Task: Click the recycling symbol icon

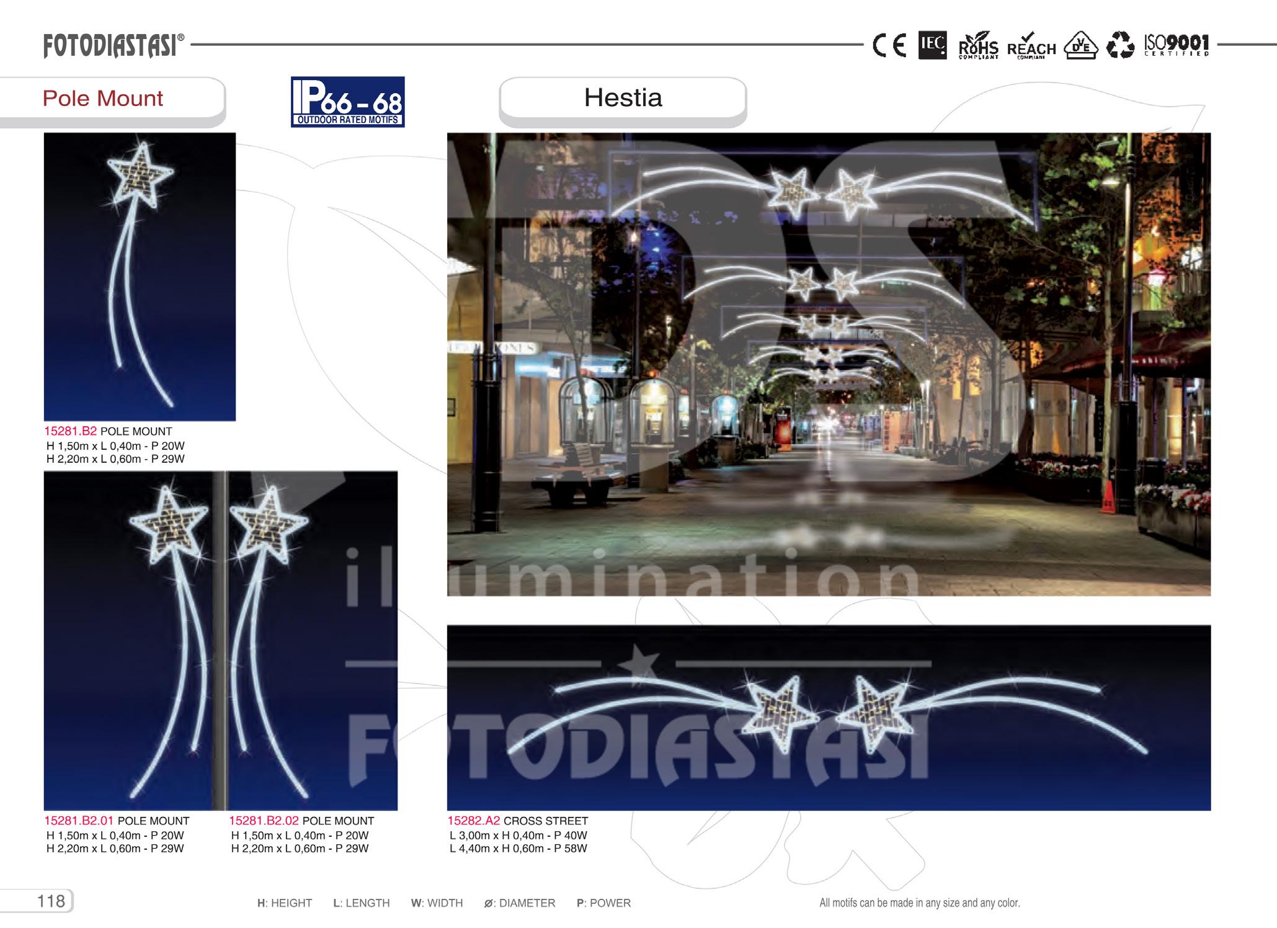Action: 1120,45
